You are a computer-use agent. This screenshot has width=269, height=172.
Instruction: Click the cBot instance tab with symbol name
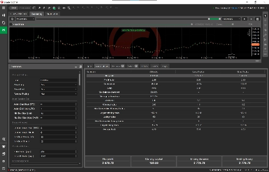pyautogui.click(x=19, y=14)
